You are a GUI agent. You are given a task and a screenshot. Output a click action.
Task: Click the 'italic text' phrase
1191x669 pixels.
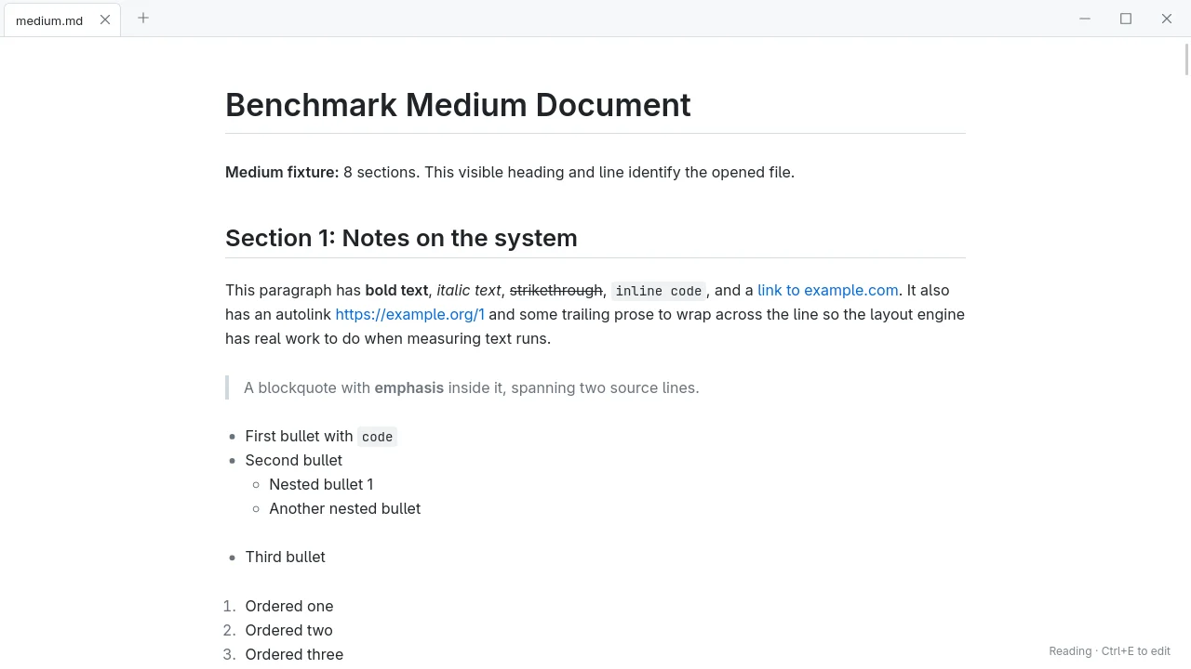click(x=469, y=290)
